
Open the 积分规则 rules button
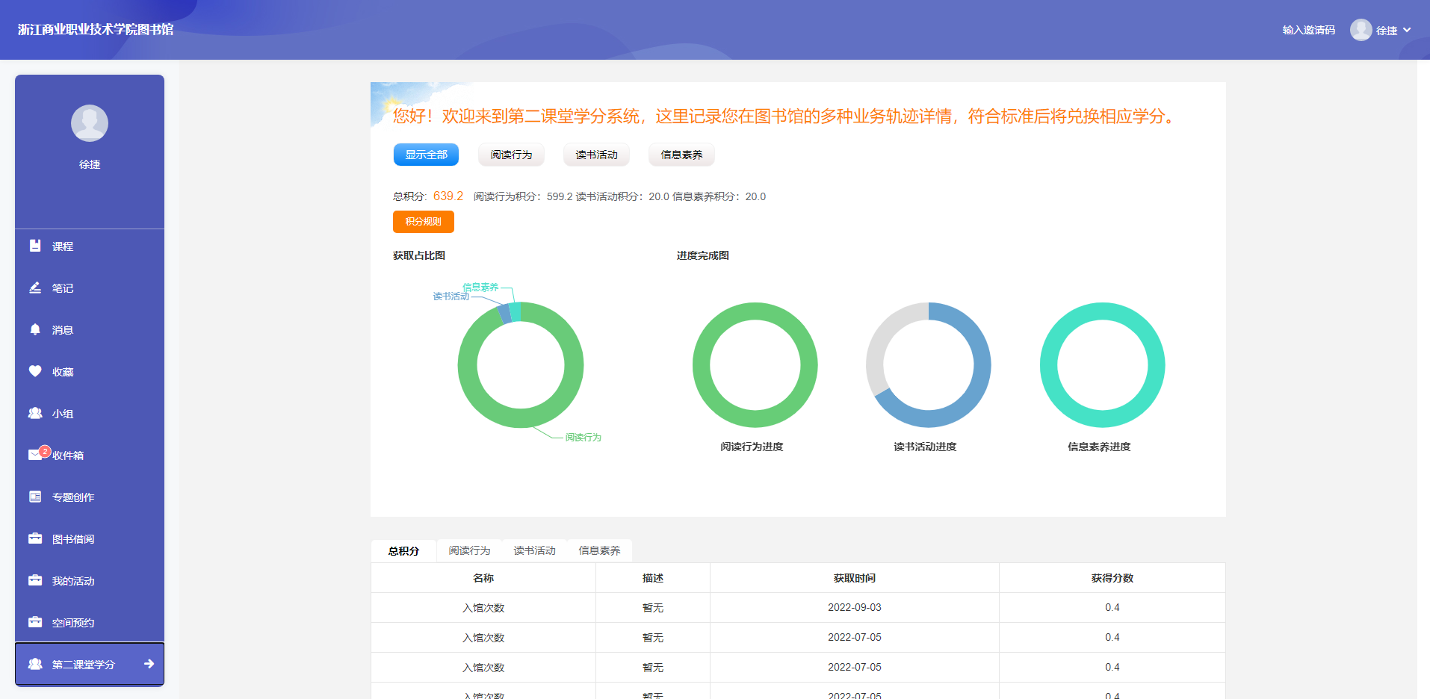click(x=424, y=221)
